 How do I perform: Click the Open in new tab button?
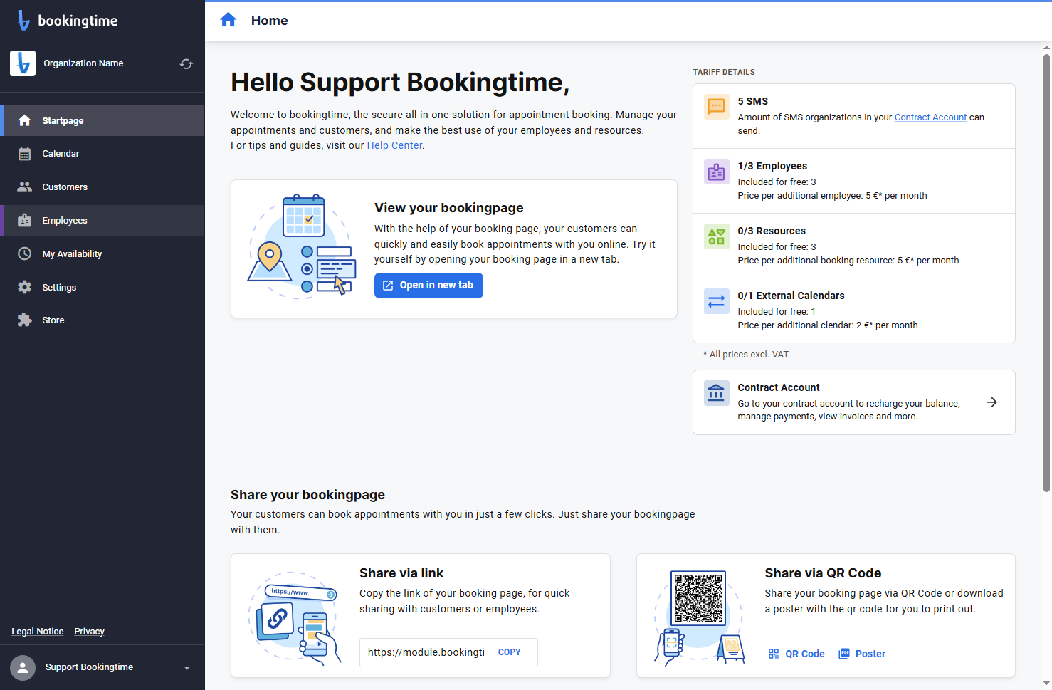point(428,286)
